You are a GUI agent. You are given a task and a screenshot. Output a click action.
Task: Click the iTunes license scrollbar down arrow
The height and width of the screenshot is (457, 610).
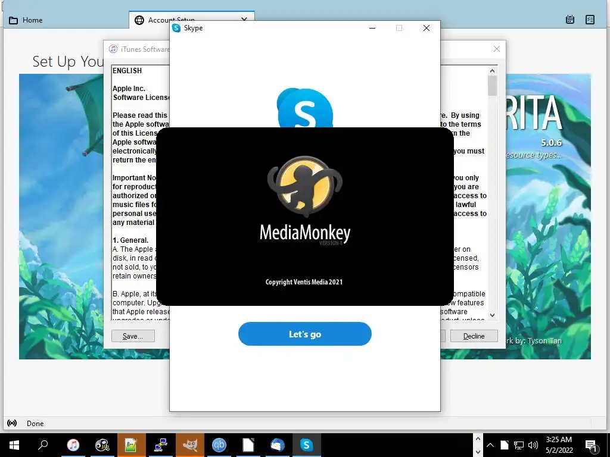coord(492,315)
